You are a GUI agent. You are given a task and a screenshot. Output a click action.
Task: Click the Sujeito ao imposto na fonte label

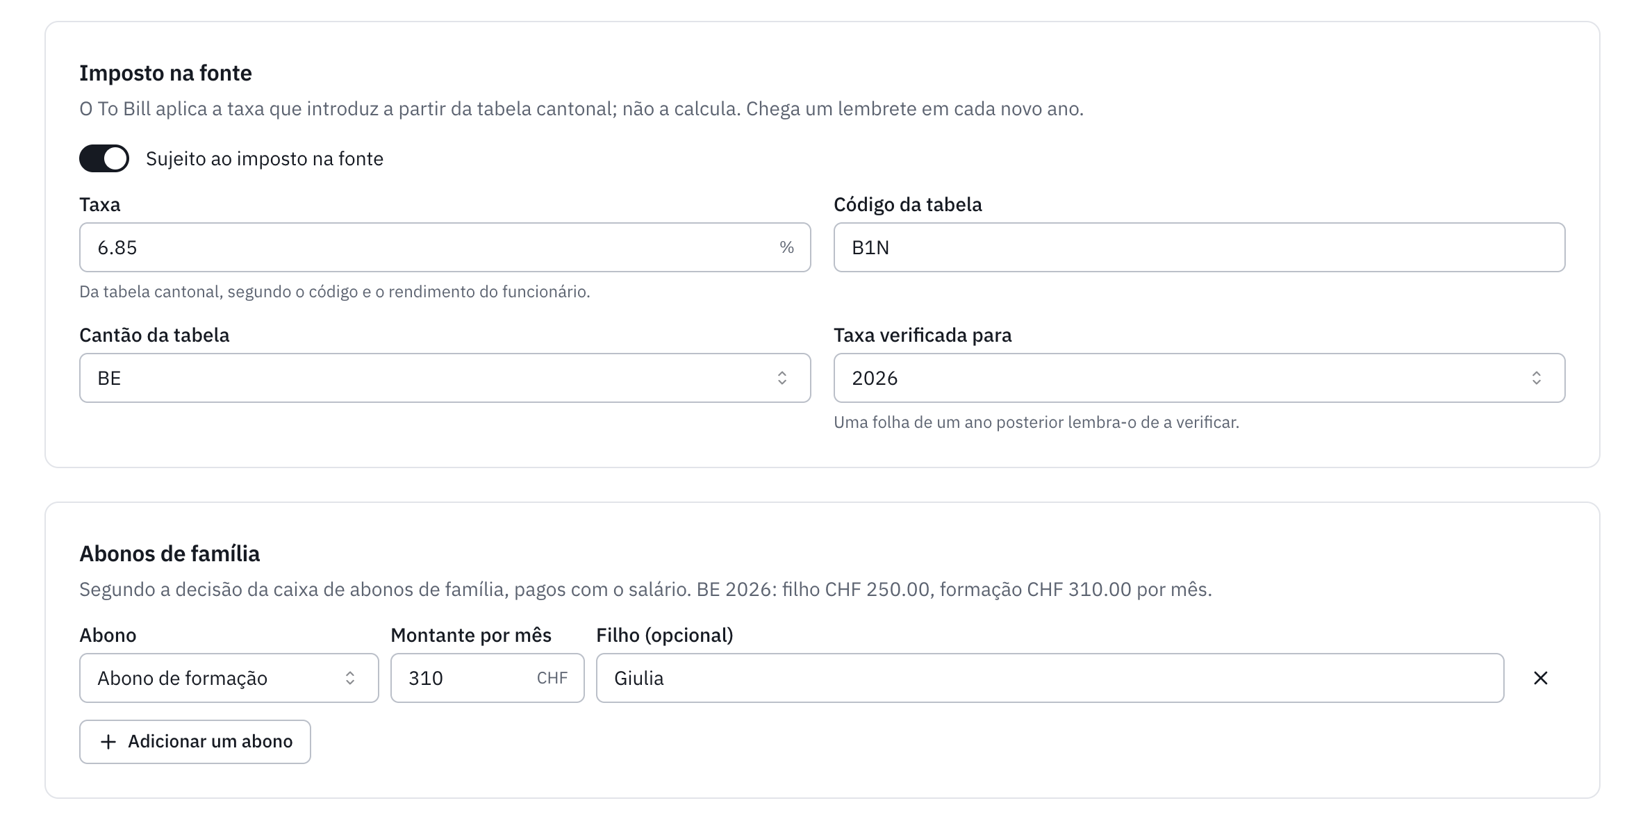[x=265, y=158]
